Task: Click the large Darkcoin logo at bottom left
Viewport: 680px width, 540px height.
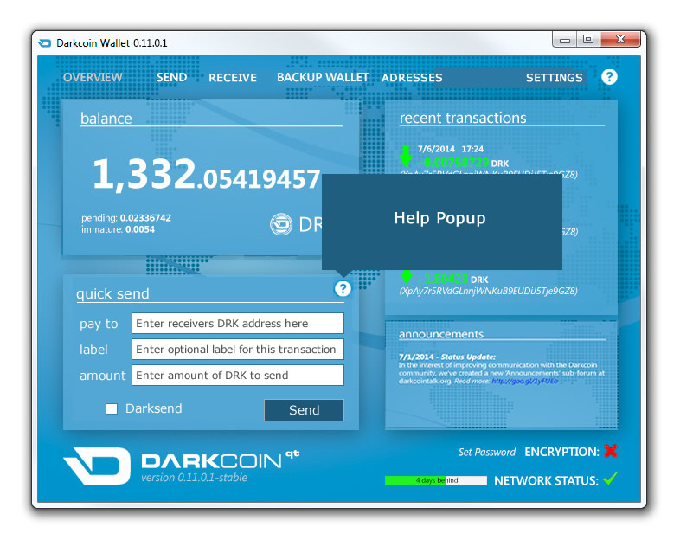Action: point(97,466)
